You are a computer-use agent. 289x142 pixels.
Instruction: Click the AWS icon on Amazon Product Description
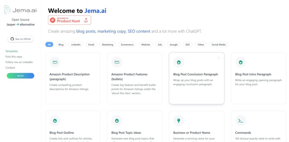click(x=55, y=62)
